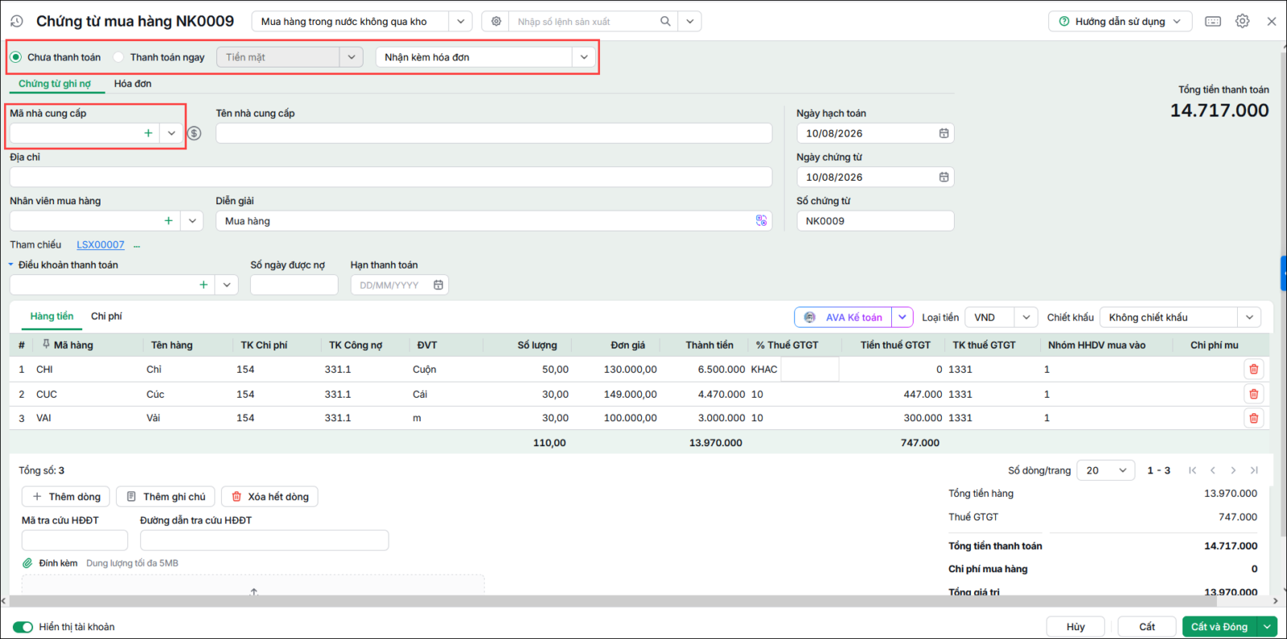
Task: Open the LSX00007 reference link
Action: [x=101, y=245]
